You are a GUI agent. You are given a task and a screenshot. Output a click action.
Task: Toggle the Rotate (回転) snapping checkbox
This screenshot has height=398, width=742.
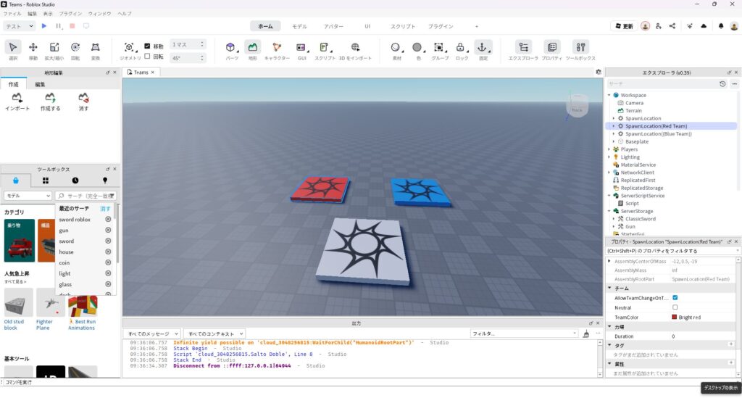147,57
